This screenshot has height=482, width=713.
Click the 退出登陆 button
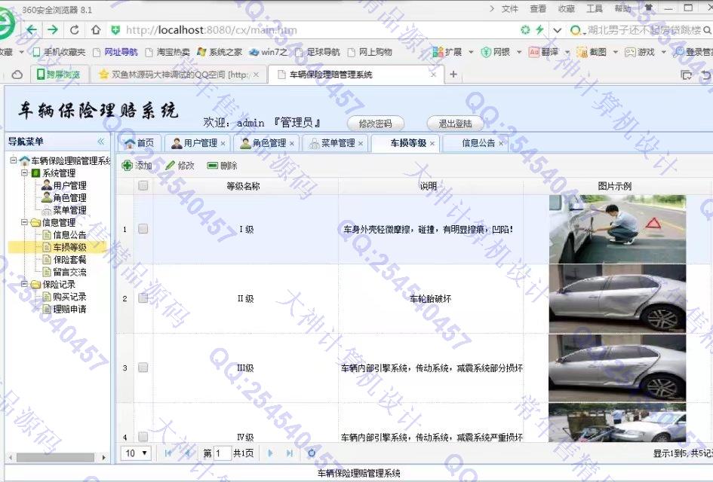455,124
